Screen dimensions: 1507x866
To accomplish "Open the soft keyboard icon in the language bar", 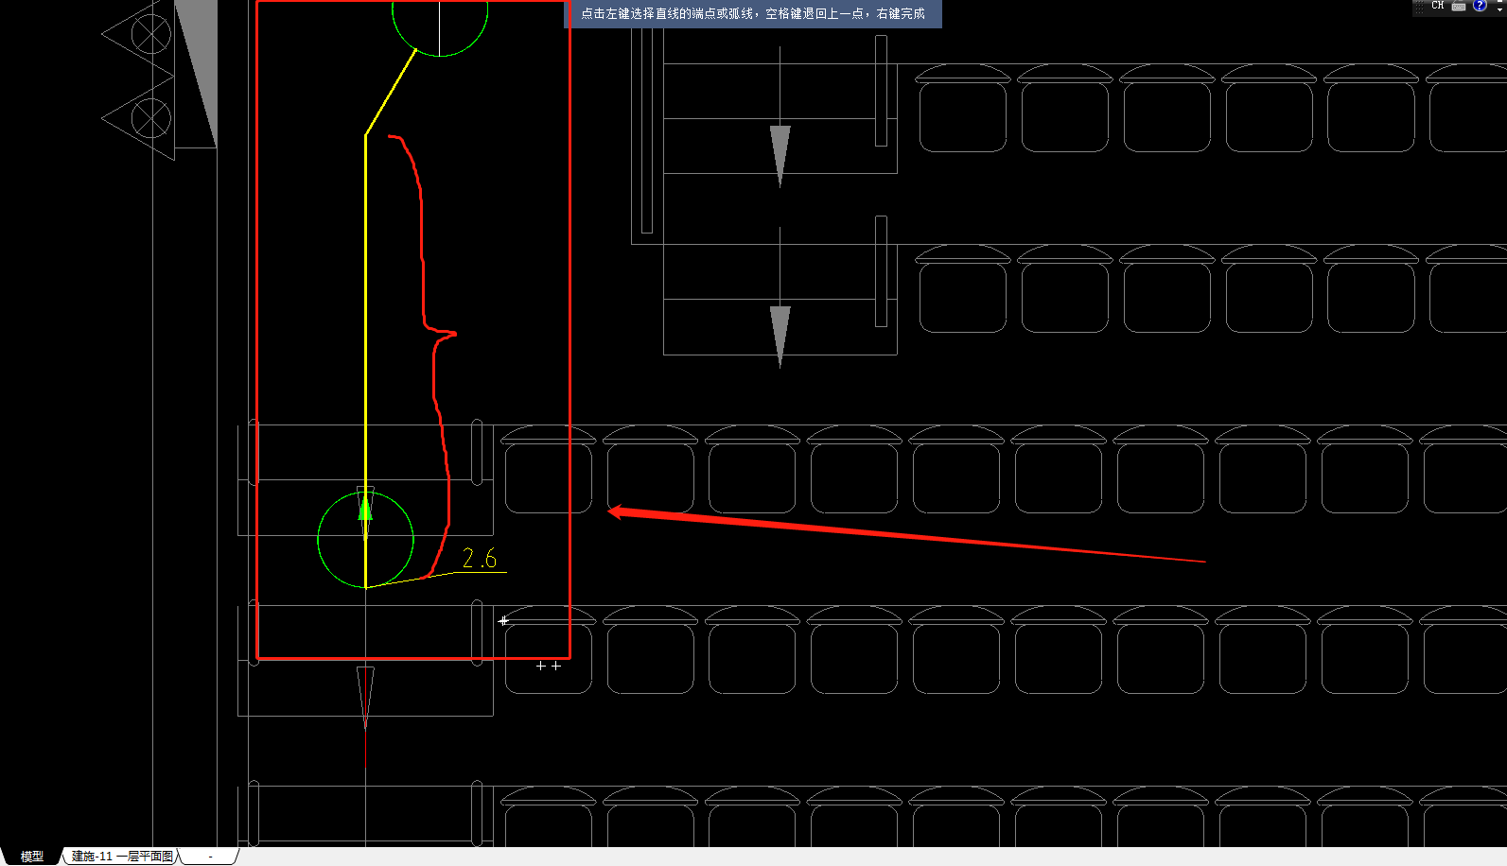I will (x=1459, y=6).
